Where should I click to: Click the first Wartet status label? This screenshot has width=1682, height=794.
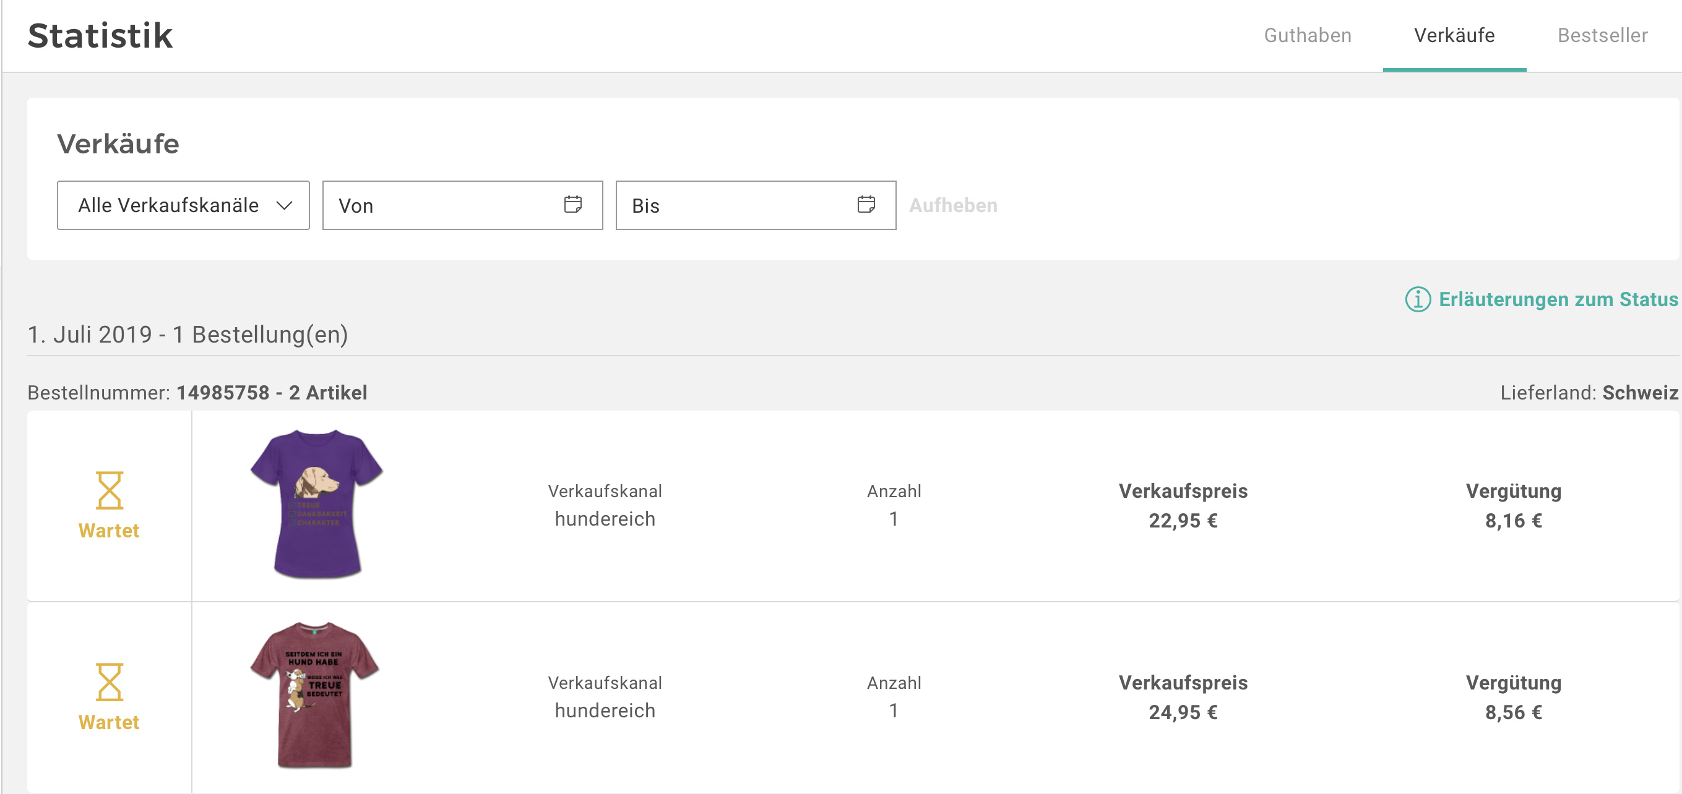click(x=109, y=531)
